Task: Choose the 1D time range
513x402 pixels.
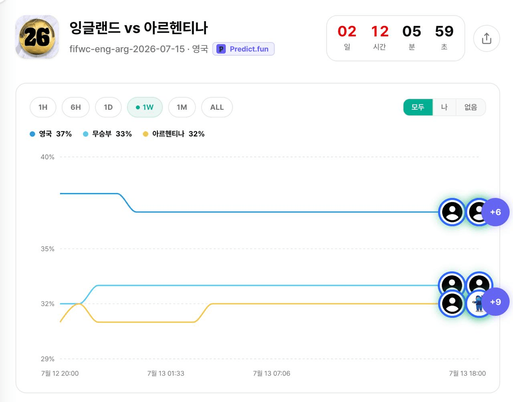Action: pyautogui.click(x=108, y=107)
